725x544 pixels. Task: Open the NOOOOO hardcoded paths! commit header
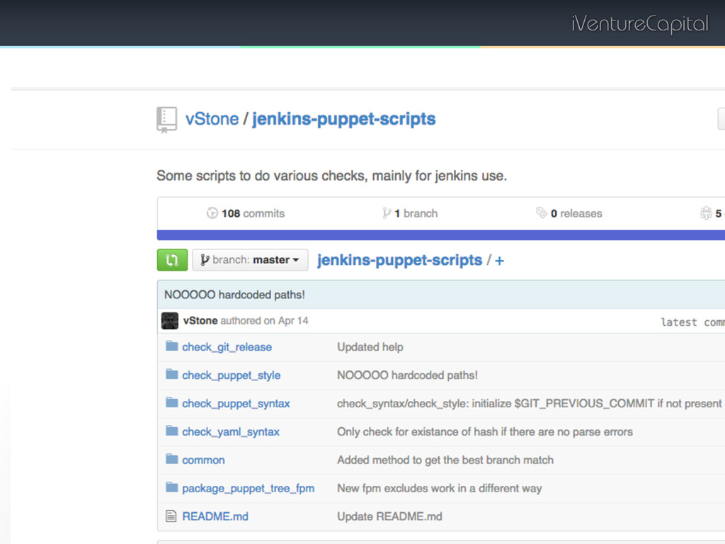[x=234, y=295]
